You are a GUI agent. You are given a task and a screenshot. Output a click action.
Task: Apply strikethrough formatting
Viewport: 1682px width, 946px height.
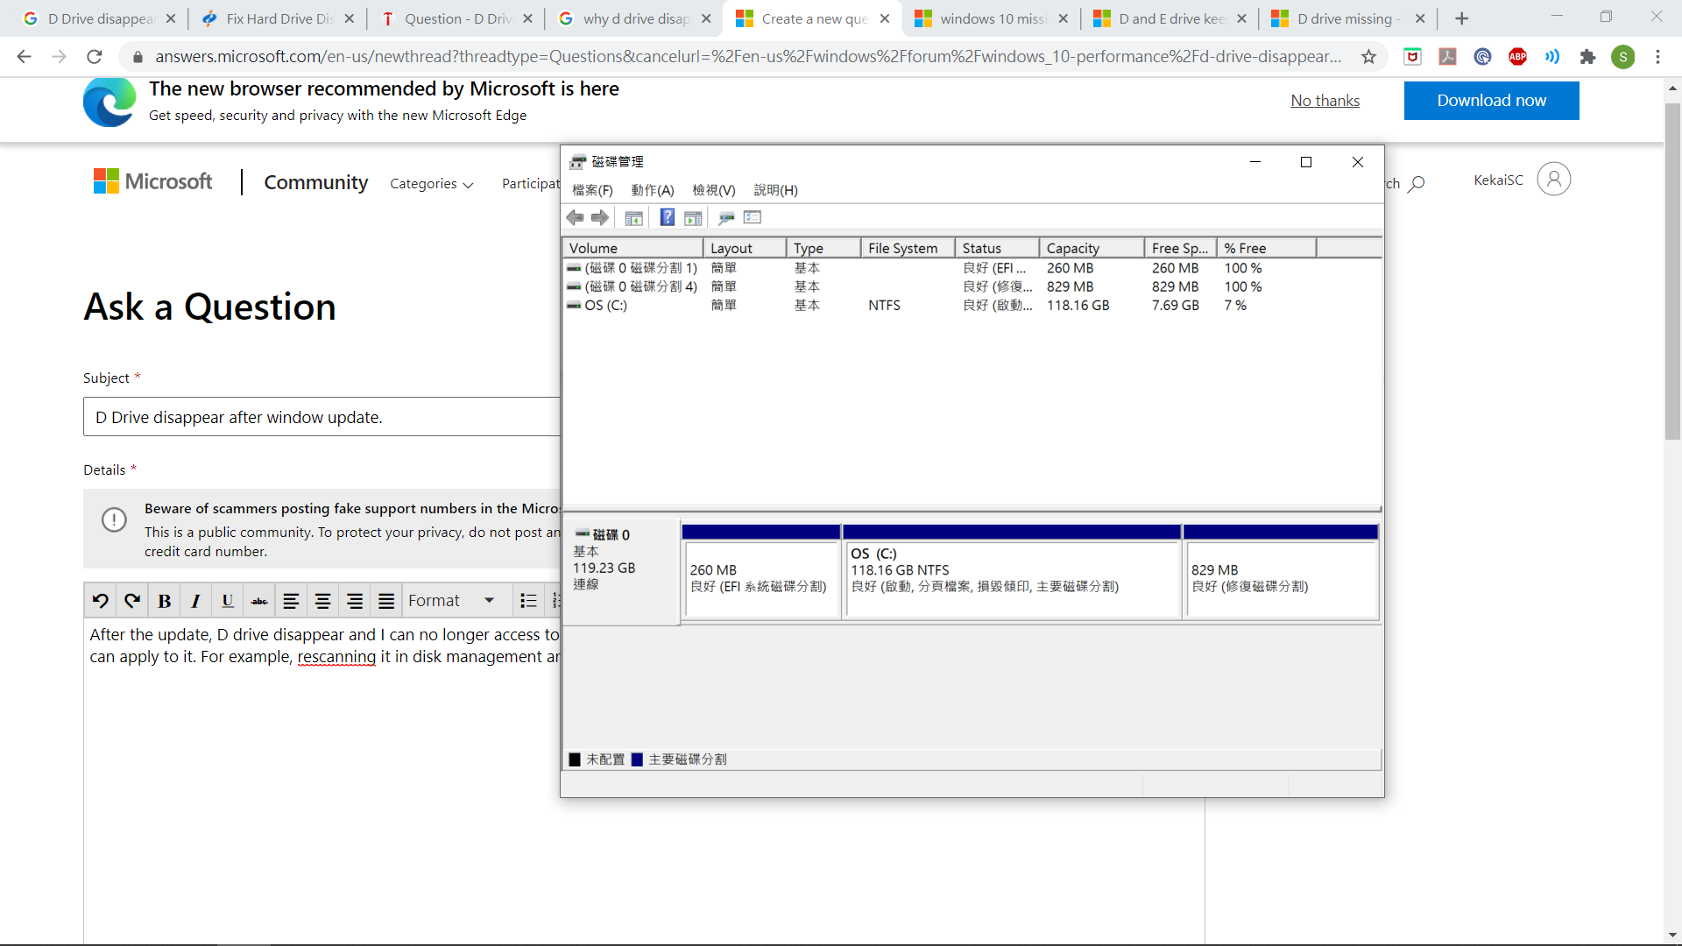[258, 600]
